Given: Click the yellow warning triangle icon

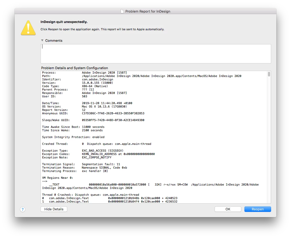Looking at the screenshot, I should click(28, 28).
